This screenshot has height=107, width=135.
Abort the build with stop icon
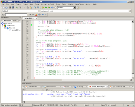tap(55, 7)
